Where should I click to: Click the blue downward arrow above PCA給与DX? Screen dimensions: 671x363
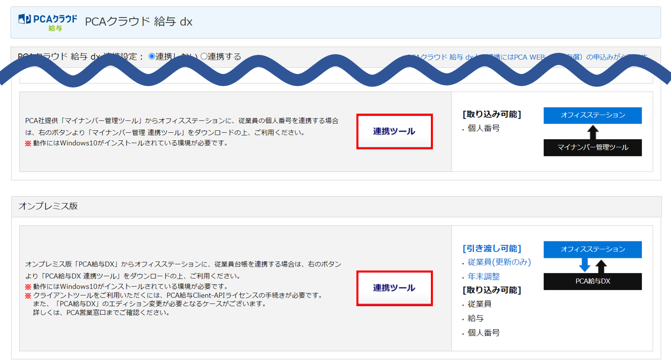[584, 265]
